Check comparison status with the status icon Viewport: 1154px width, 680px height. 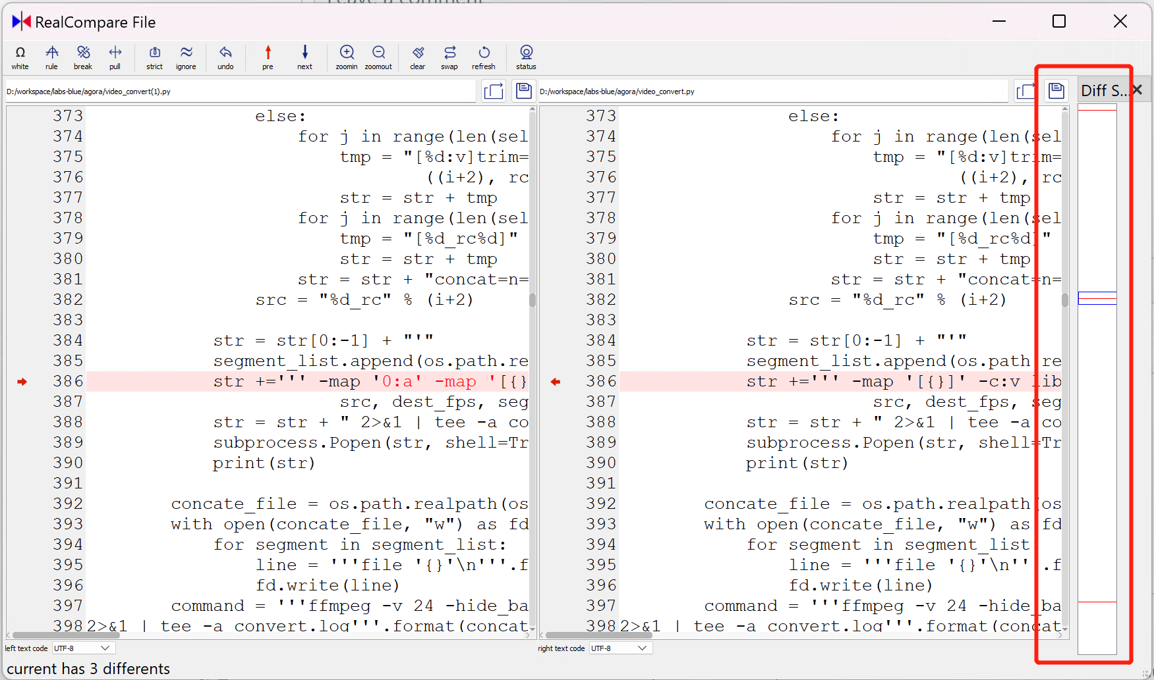point(526,57)
